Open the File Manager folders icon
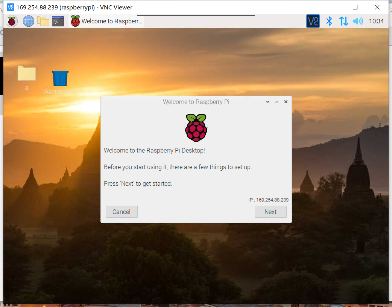Viewport: 392px width, 307px height. tap(43, 21)
